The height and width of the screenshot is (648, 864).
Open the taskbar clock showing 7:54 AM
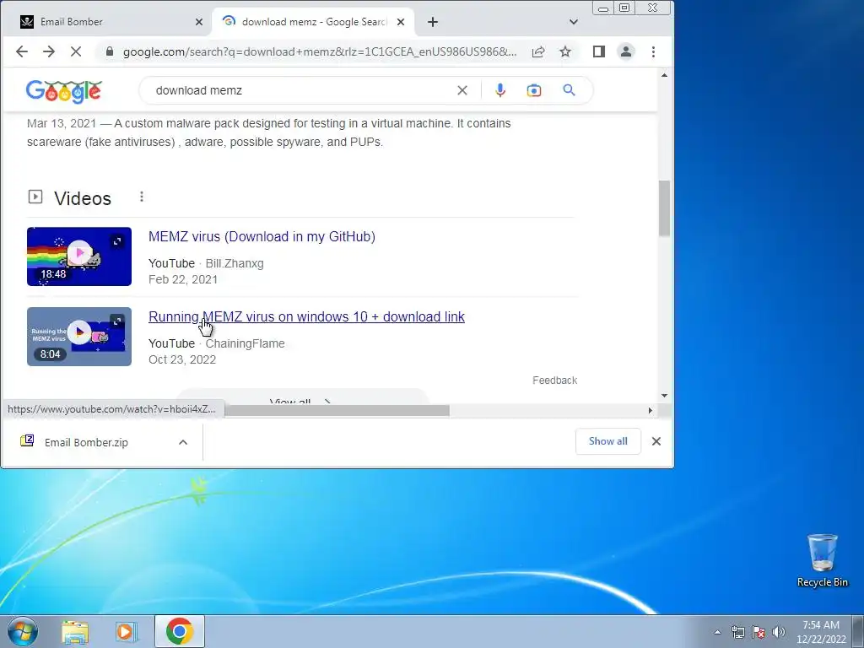[821, 632]
